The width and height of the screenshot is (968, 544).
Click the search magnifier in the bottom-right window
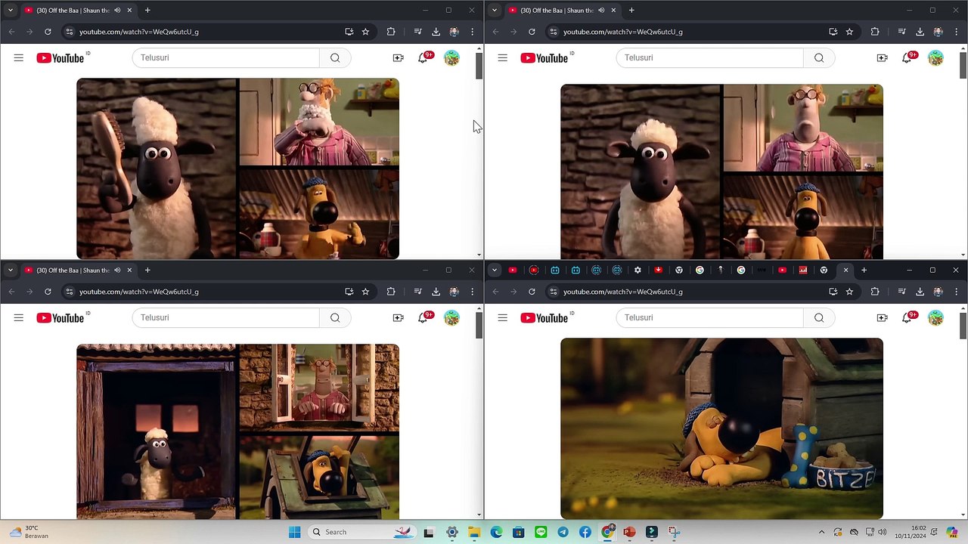[x=819, y=318]
